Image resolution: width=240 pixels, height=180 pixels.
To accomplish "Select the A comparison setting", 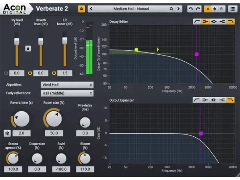I will (x=208, y=9).
